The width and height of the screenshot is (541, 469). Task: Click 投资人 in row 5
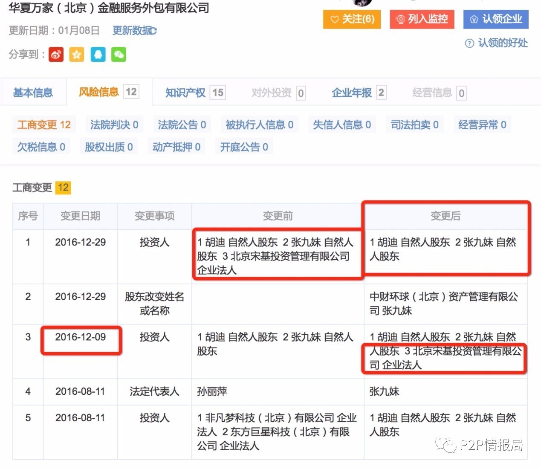tap(155, 418)
